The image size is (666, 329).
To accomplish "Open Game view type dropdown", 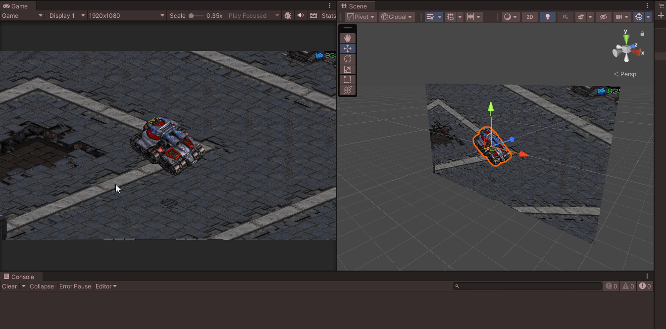I will [22, 16].
